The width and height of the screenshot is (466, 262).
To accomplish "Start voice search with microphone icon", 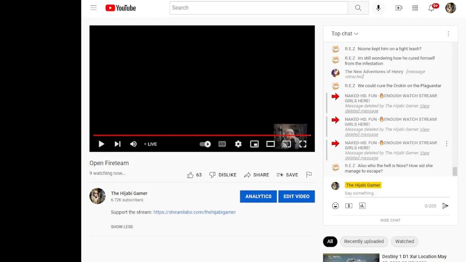I will 378,8.
